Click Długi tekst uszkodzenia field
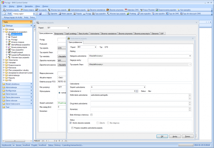The height and width of the screenshot is (148, 214). [139, 103]
